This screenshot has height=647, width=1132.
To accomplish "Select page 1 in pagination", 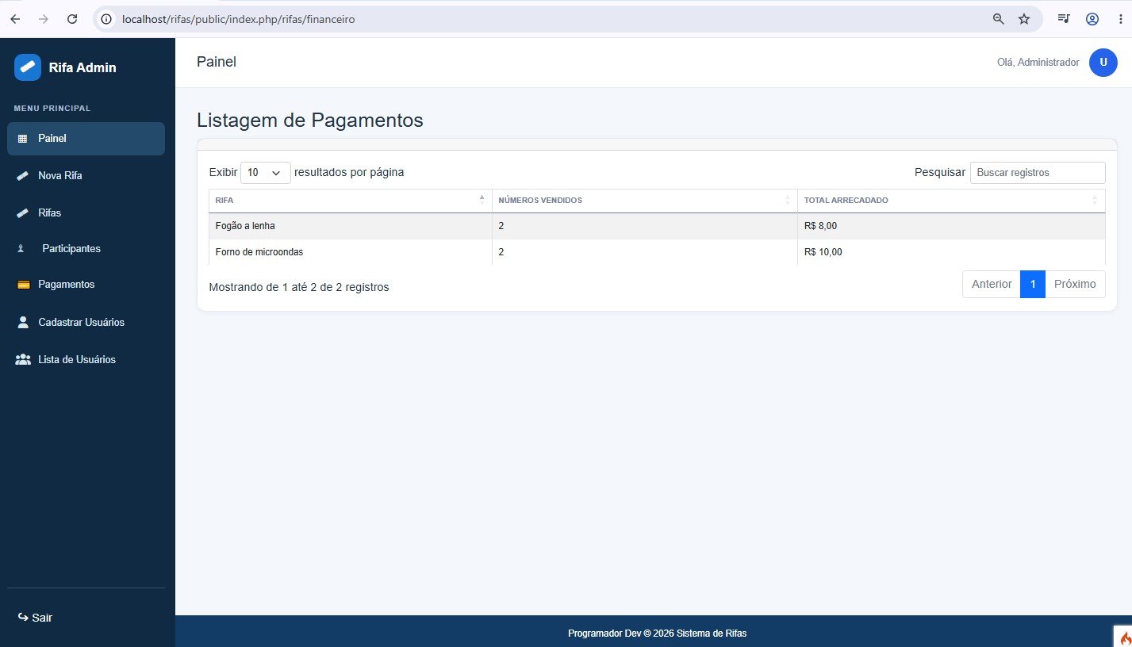I will 1033,285.
